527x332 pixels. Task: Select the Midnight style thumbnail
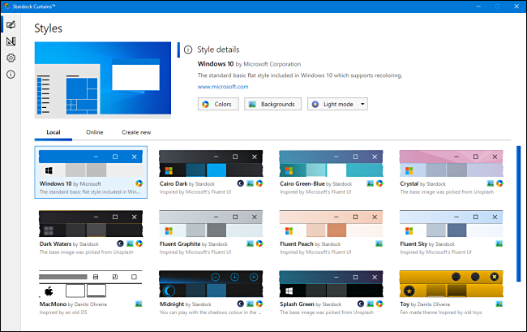point(212,283)
